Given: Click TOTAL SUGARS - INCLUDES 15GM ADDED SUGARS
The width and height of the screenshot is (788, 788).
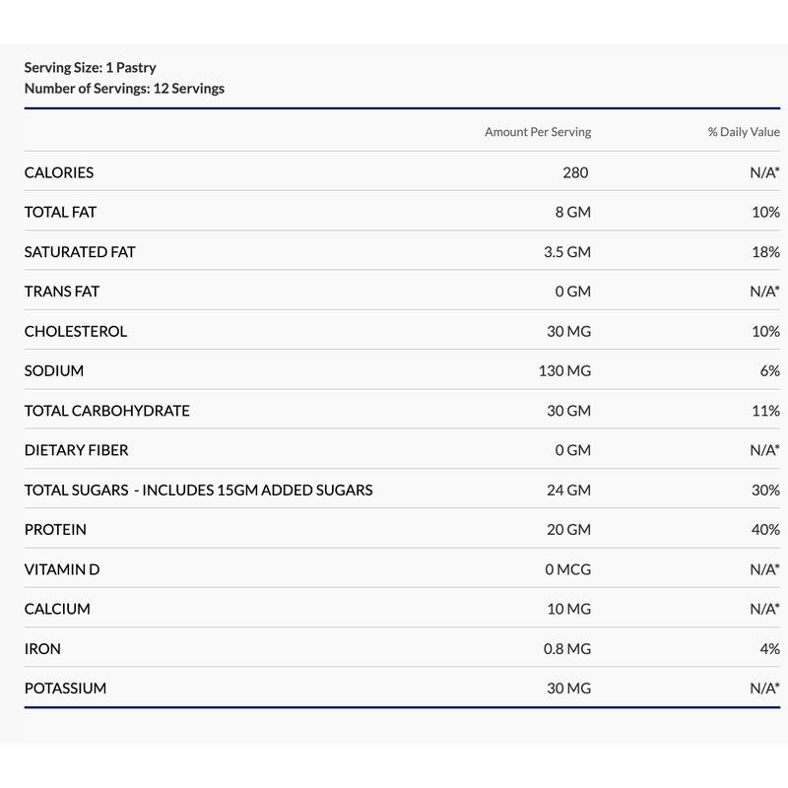Looking at the screenshot, I should (x=198, y=490).
